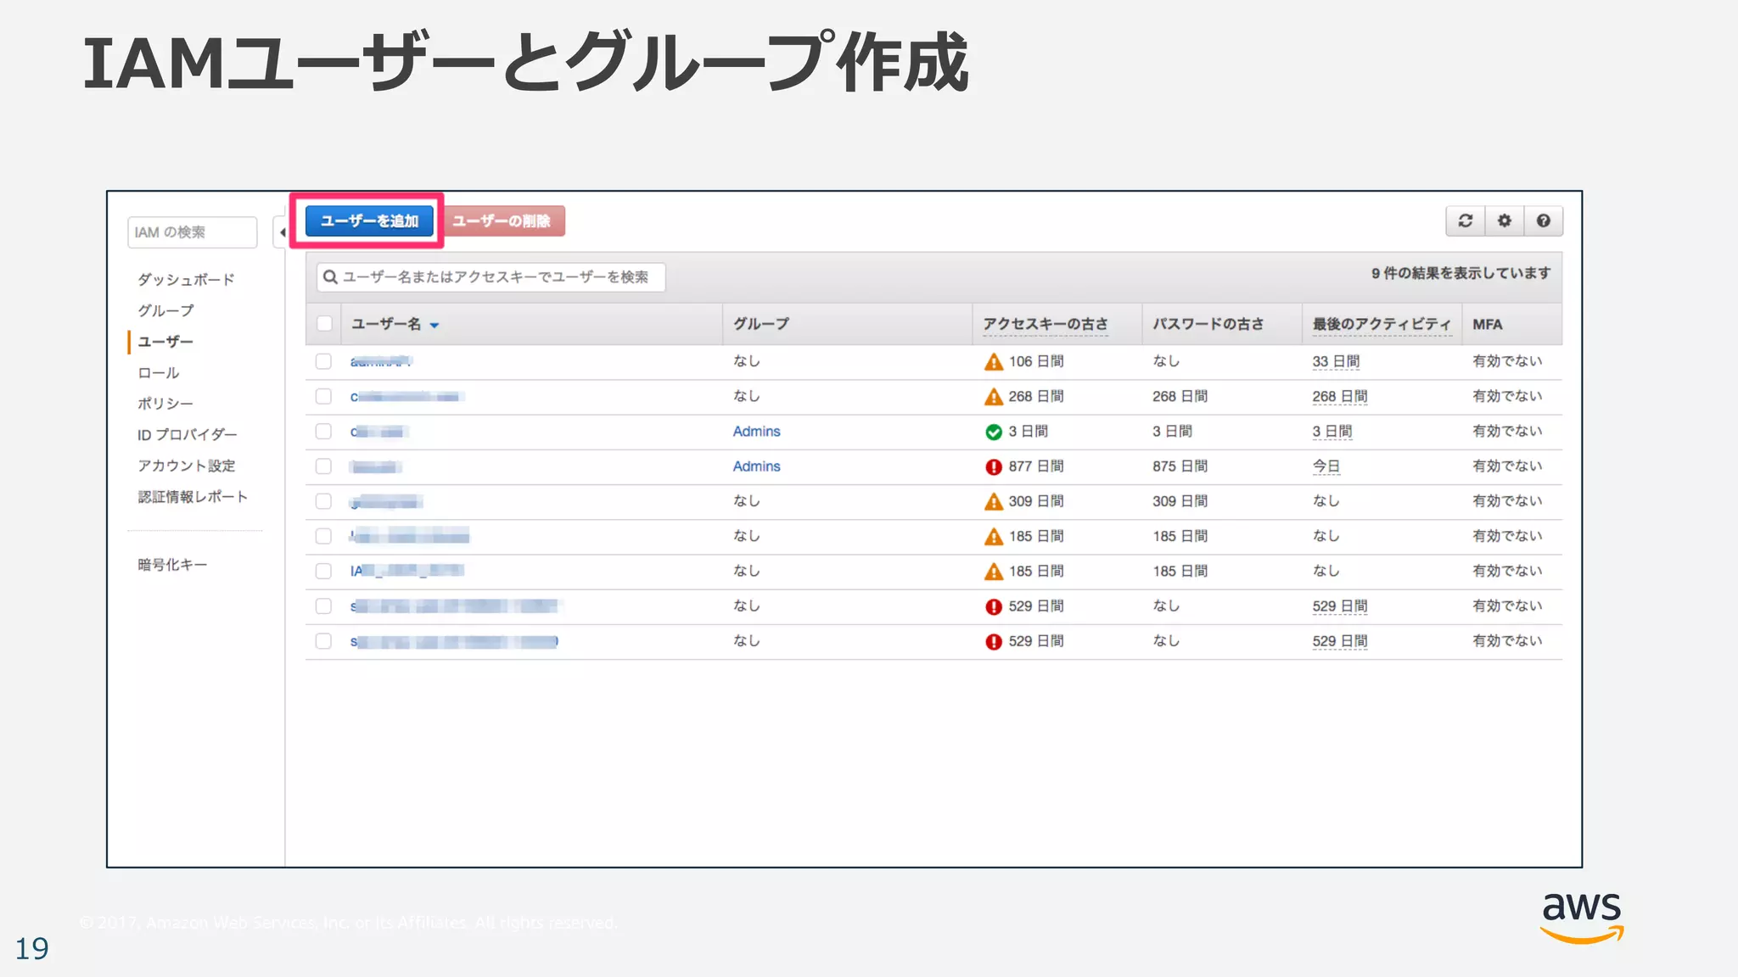The height and width of the screenshot is (977, 1738).
Task: Check the checkbox for the 877 日間 user row
Action: pyautogui.click(x=323, y=466)
